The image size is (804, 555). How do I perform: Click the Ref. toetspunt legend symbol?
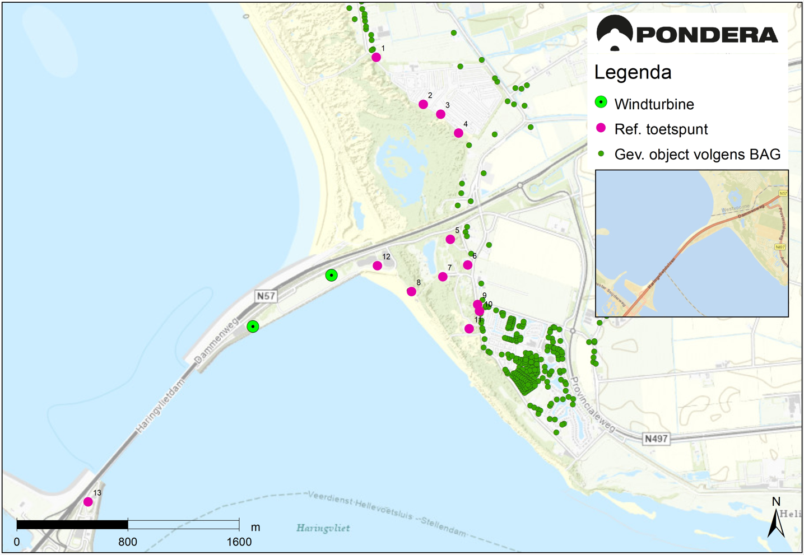click(601, 128)
